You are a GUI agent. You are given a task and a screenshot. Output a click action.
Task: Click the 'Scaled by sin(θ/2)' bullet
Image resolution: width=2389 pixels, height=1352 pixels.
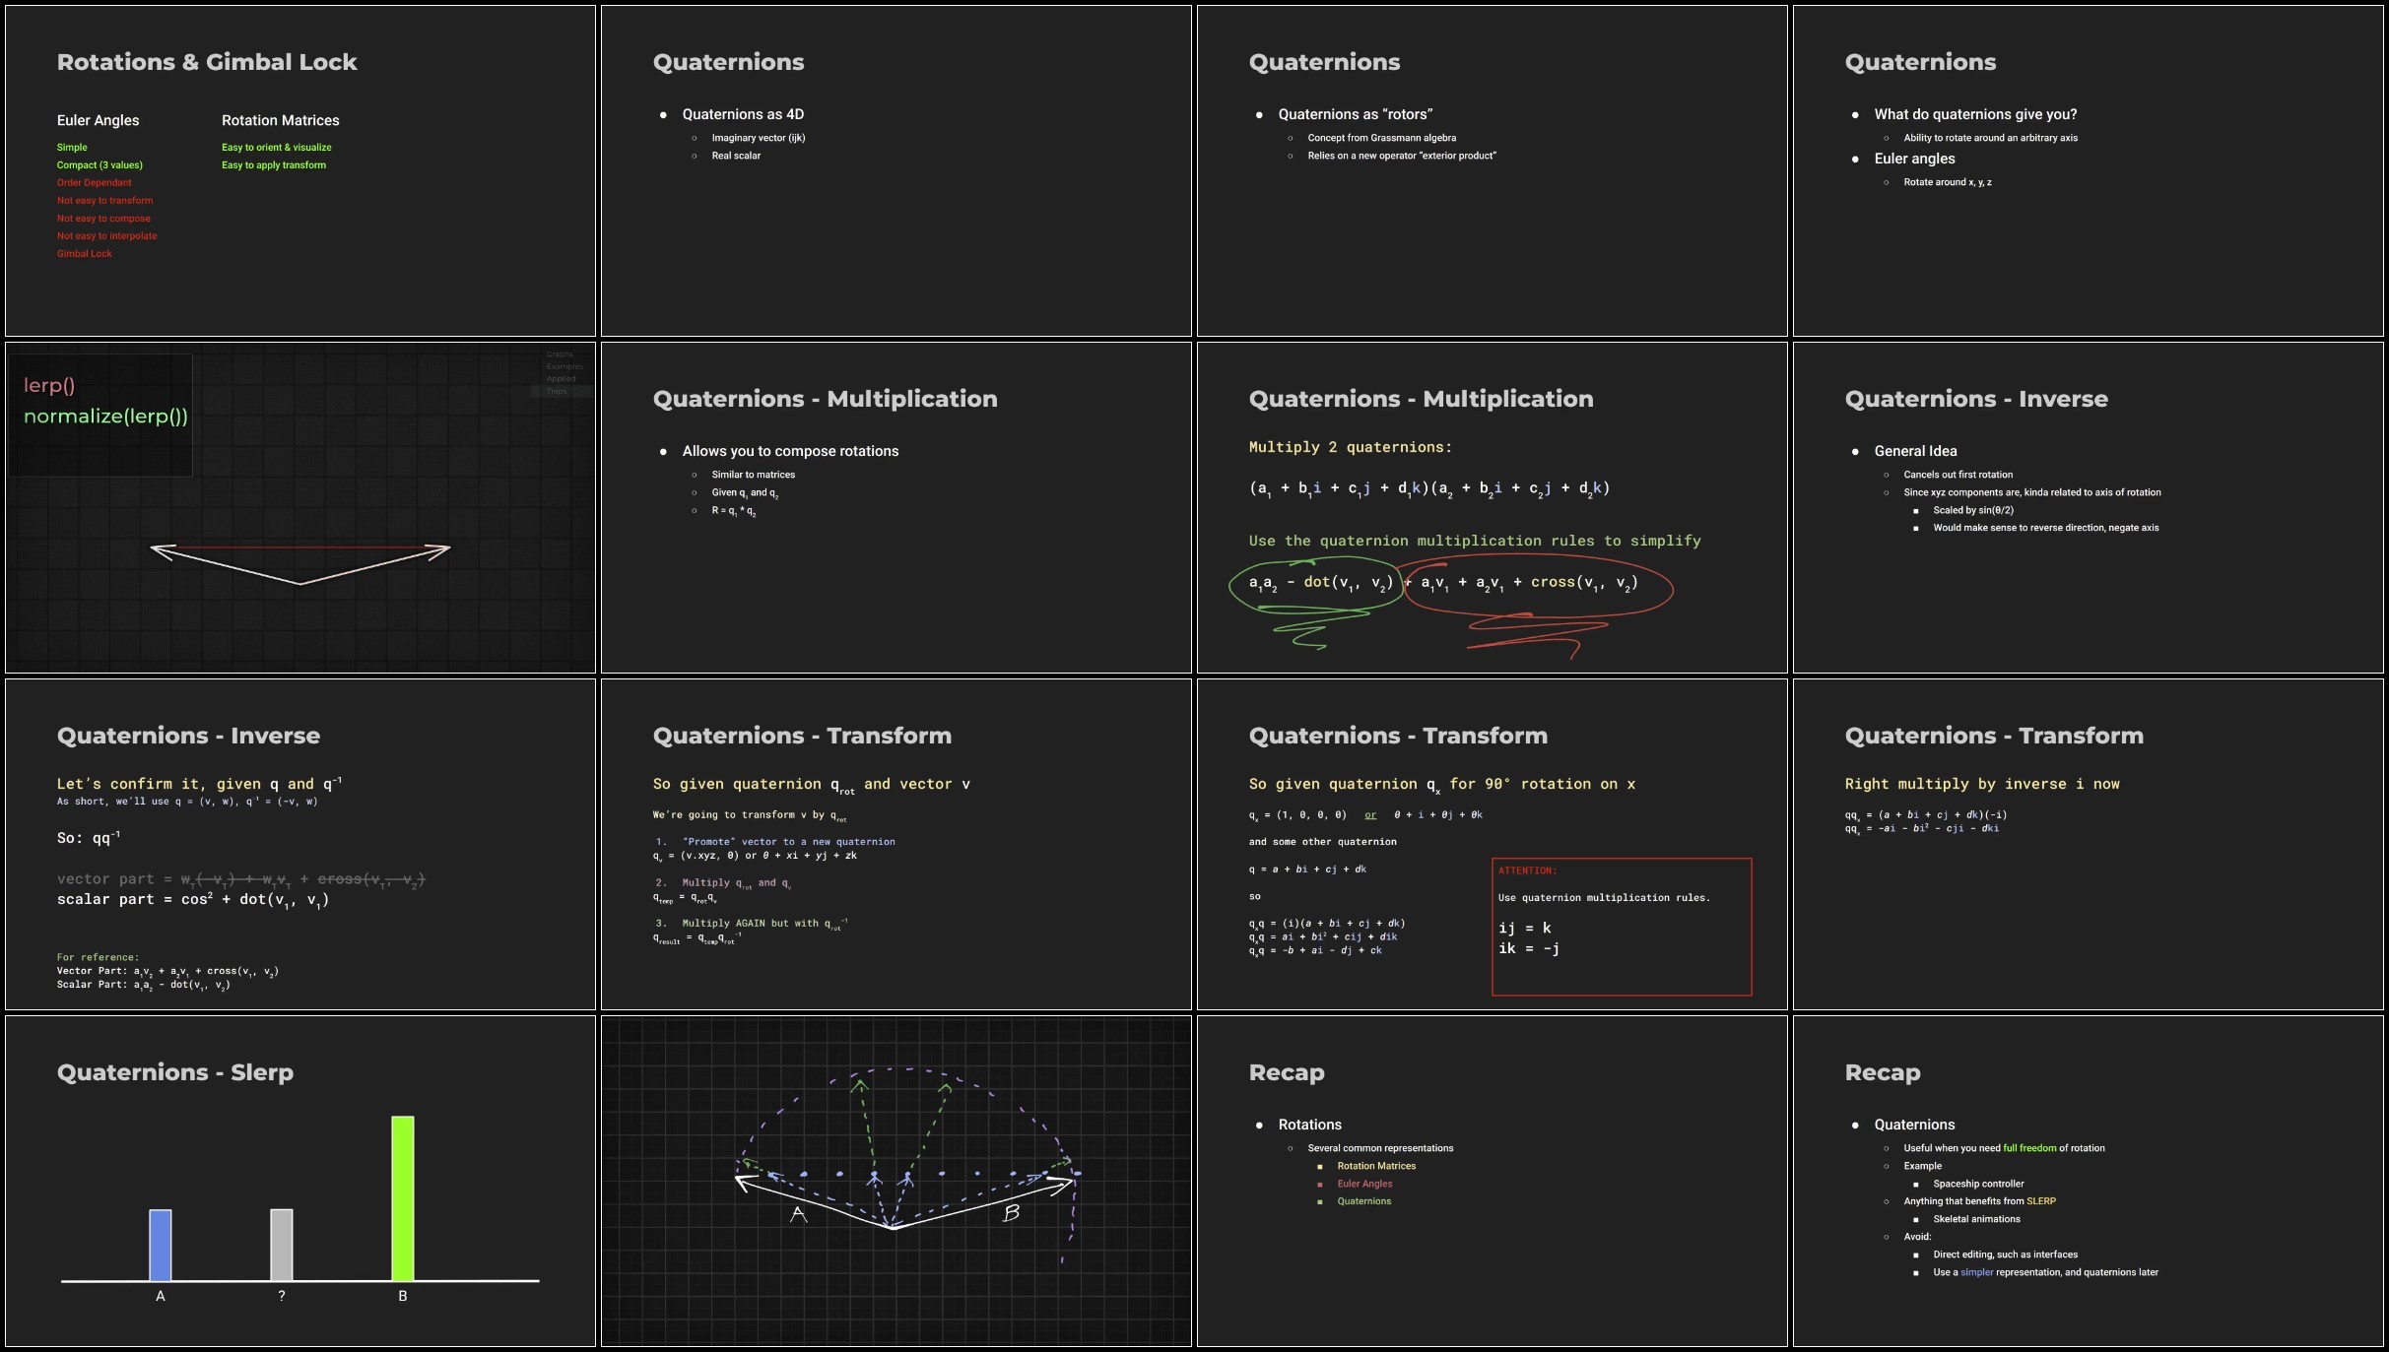click(1973, 510)
